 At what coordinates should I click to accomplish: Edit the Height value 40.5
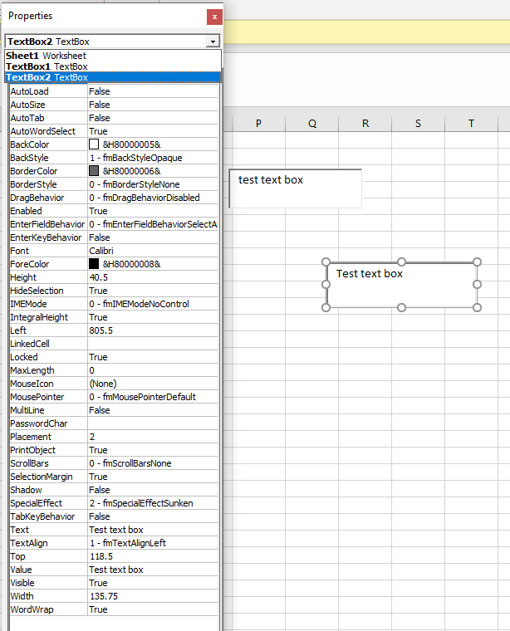[153, 277]
